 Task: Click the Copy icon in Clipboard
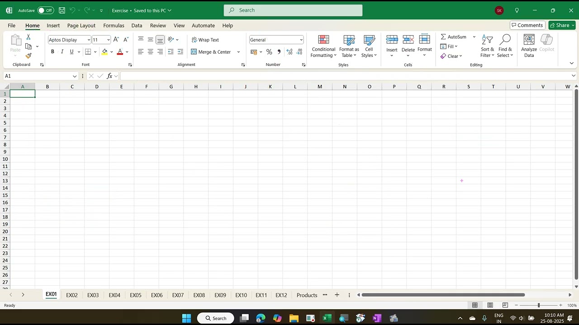pos(28,46)
